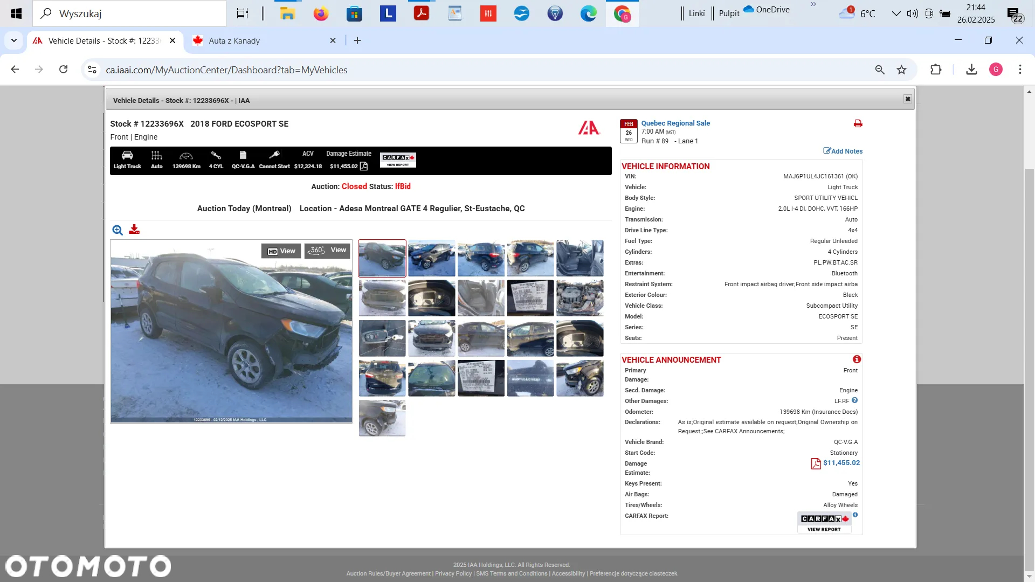Click the address bar URL field
This screenshot has width=1035, height=582.
click(485, 70)
